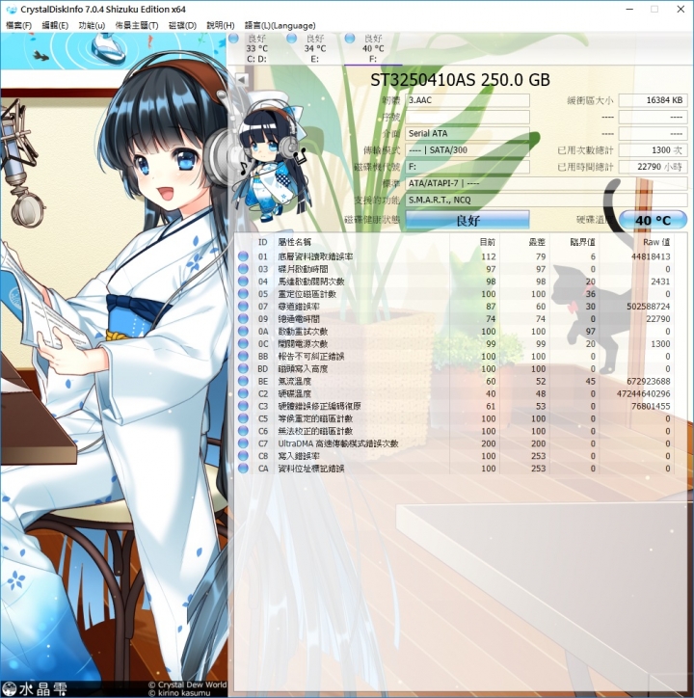Click status orb for attribute BB row
This screenshot has width=694, height=698.
(243, 356)
